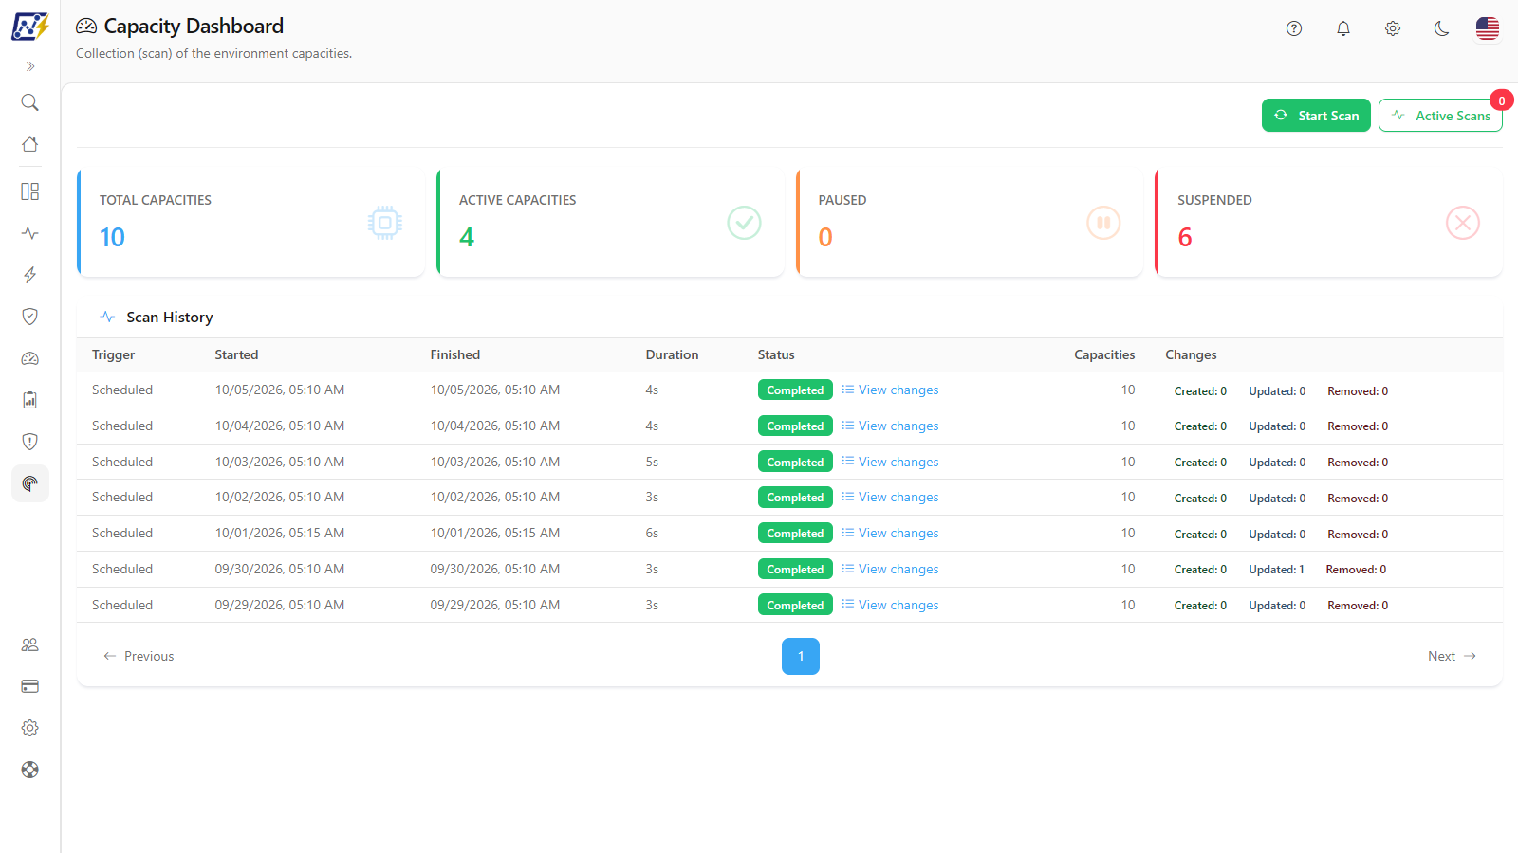Open the lightning bolt icon in the sidebar
The height and width of the screenshot is (853, 1518).
click(x=30, y=275)
